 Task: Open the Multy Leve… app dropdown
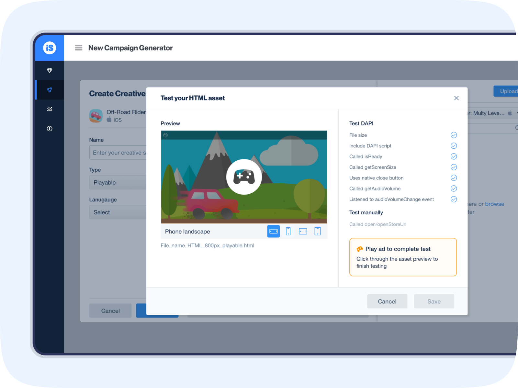(493, 113)
